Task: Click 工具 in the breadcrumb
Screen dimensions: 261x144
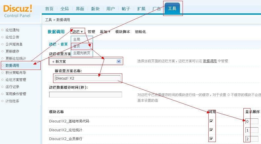Action: point(48,20)
